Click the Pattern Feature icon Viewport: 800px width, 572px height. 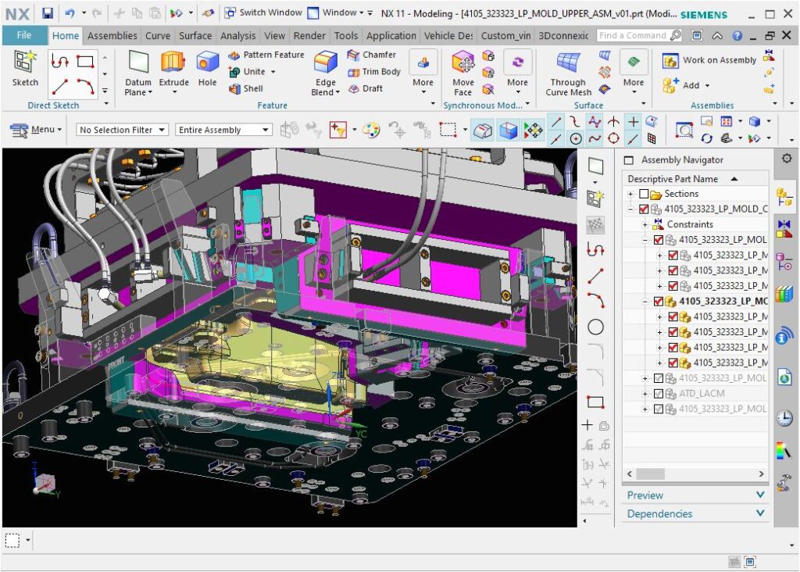(234, 55)
